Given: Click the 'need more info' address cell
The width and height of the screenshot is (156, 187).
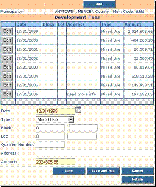Looking at the screenshot, I should point(84,94).
